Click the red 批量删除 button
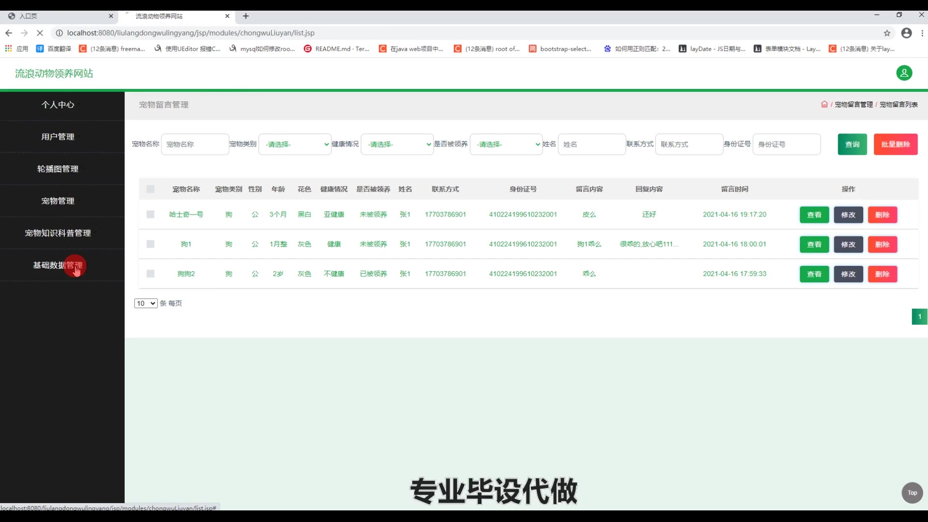This screenshot has width=928, height=522. (x=895, y=144)
